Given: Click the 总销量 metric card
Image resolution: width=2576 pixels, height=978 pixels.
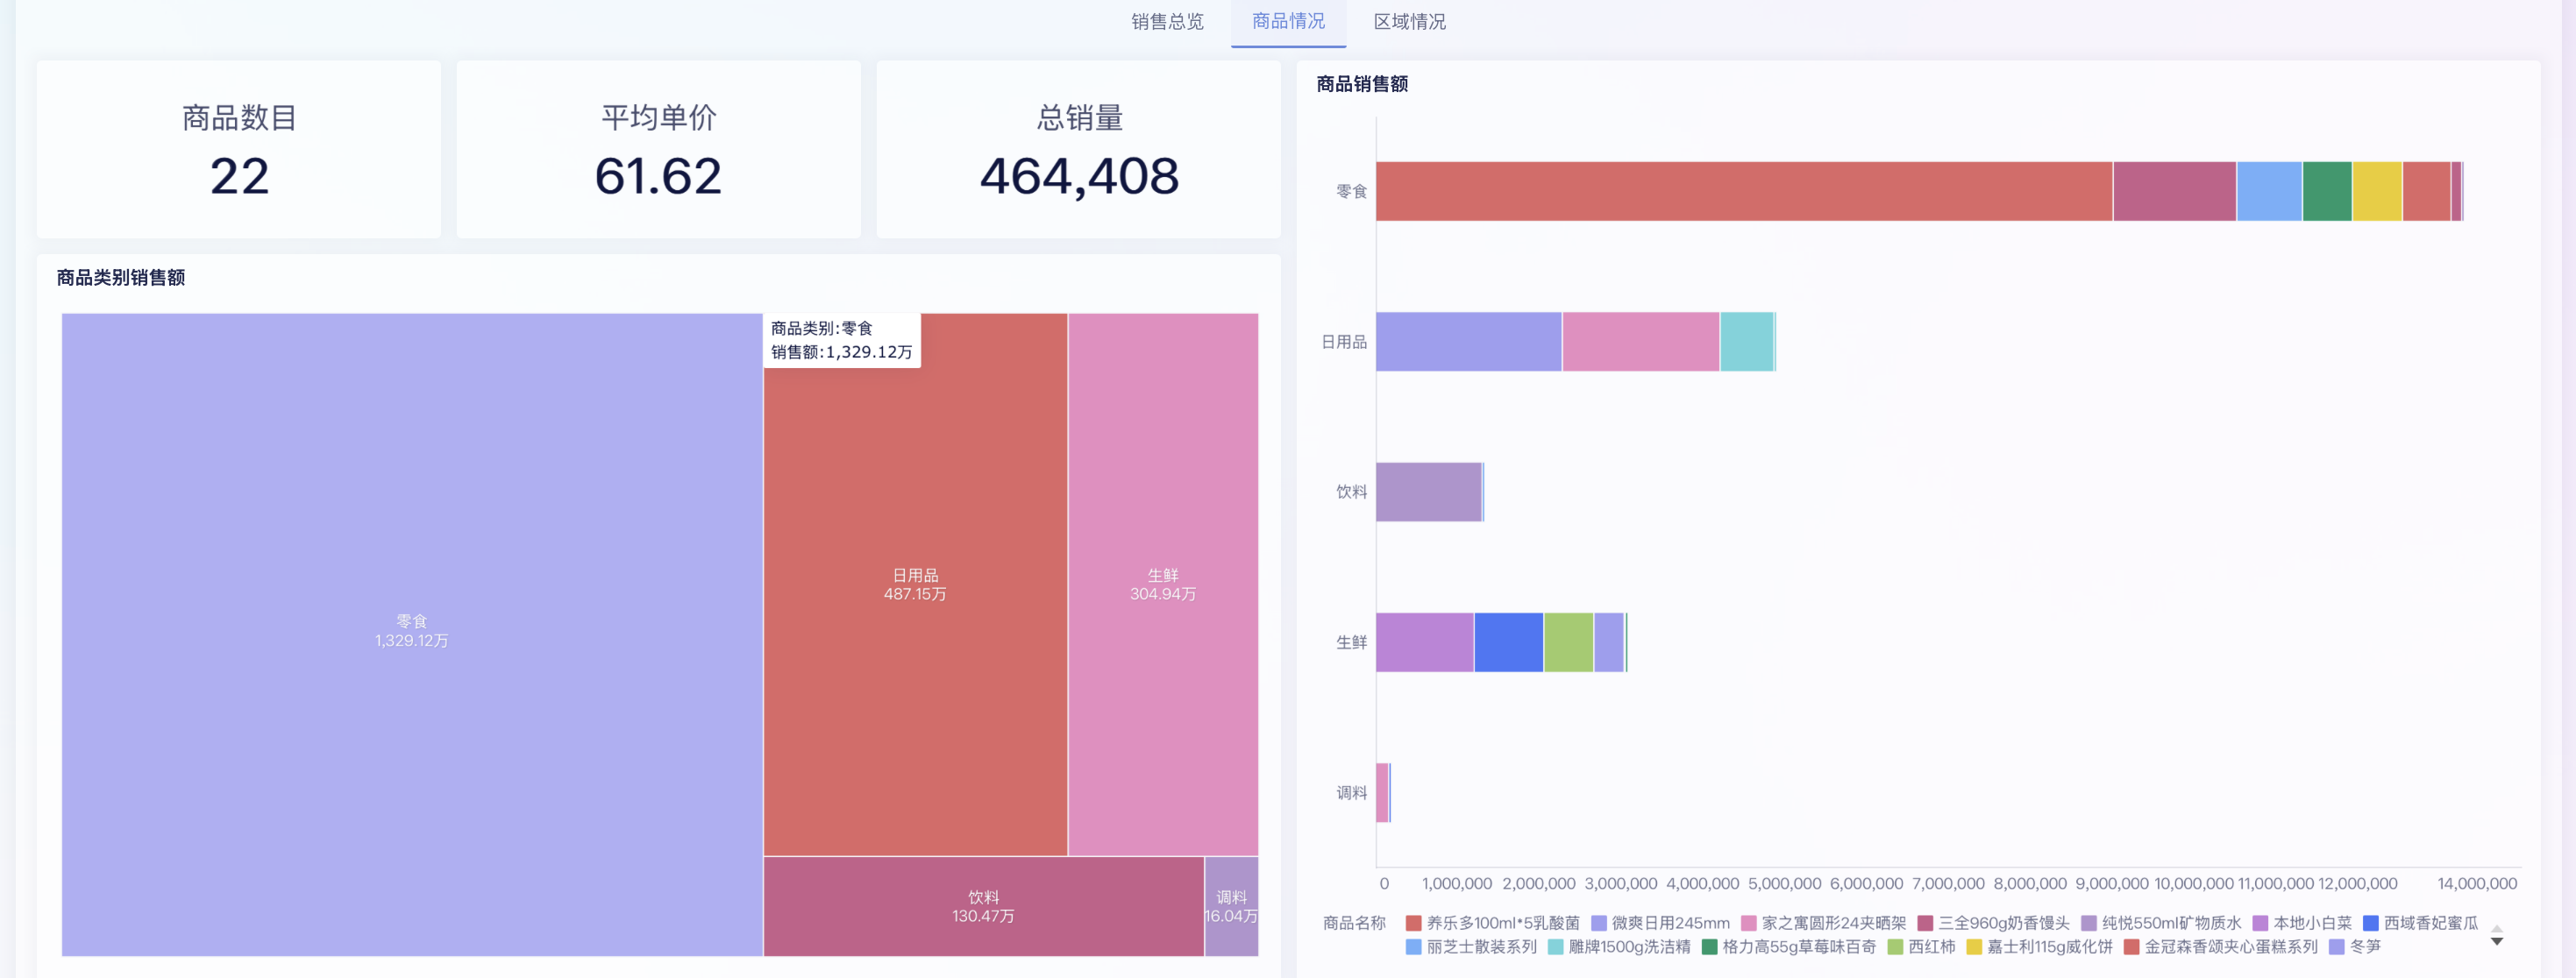Looking at the screenshot, I should 1078,150.
